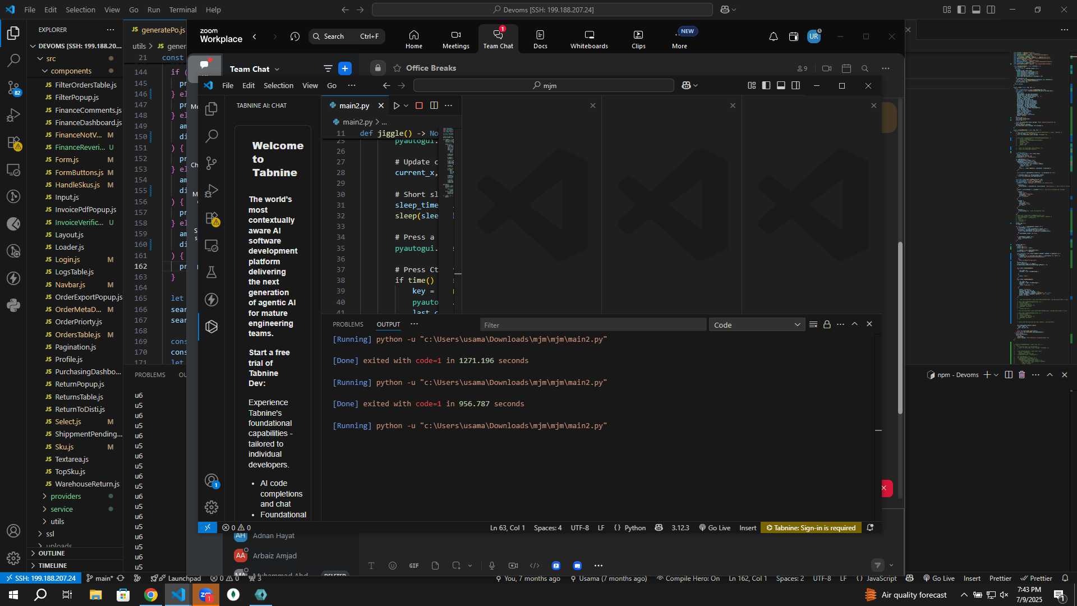Create new chat with blue plus button
The height and width of the screenshot is (606, 1077).
[x=345, y=68]
